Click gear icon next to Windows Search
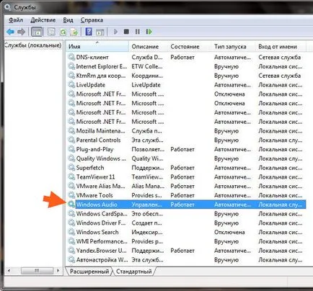Screen dimensions: 313x291 [71, 232]
